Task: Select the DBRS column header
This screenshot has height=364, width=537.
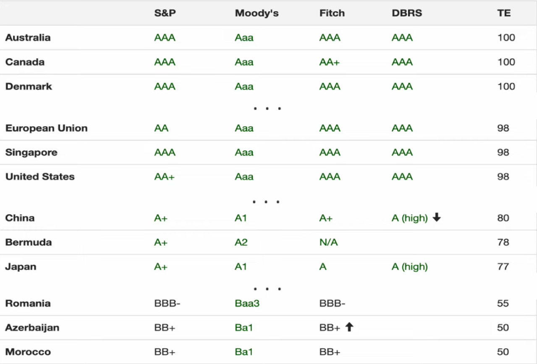Action: click(x=406, y=13)
